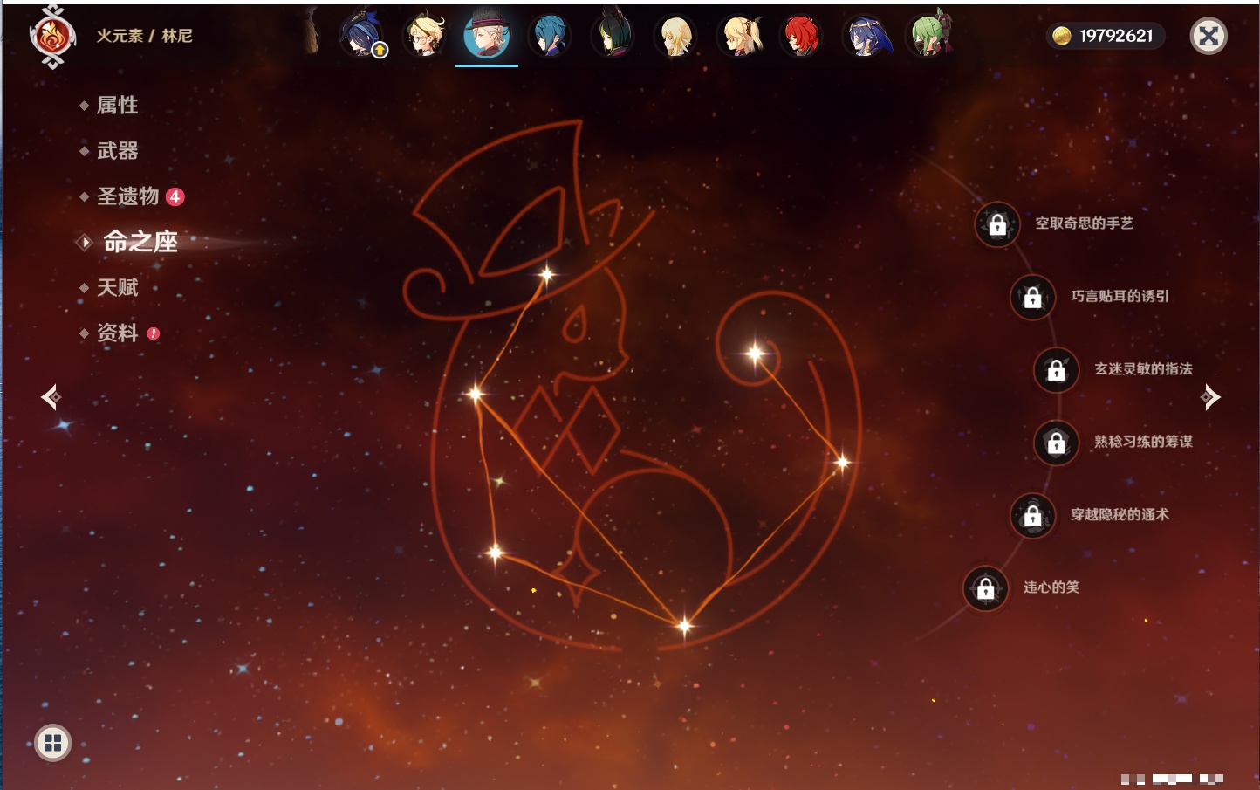Click the 违心的笑 constellation name
Image resolution: width=1260 pixels, height=790 pixels.
click(1051, 587)
